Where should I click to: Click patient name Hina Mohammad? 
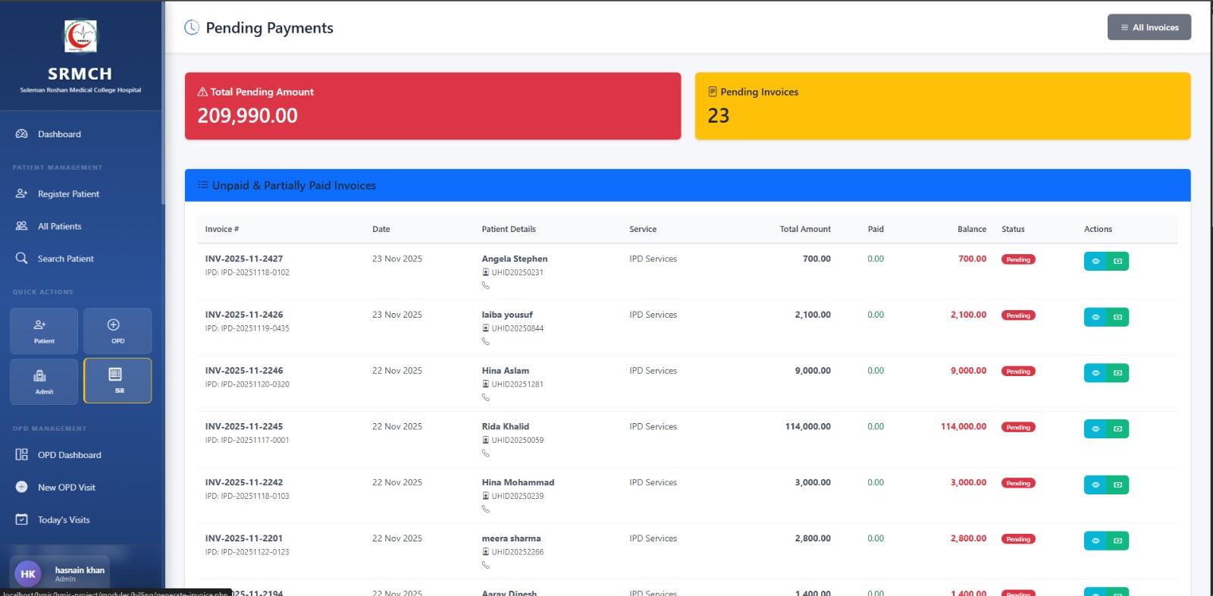[x=518, y=482]
